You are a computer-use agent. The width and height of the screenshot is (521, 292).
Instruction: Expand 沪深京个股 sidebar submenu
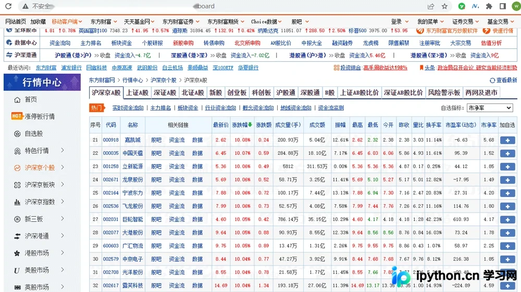click(63, 167)
